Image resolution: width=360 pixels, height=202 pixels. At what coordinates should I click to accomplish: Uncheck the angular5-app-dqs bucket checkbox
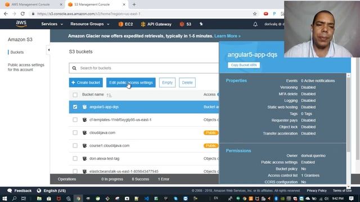[x=75, y=107]
